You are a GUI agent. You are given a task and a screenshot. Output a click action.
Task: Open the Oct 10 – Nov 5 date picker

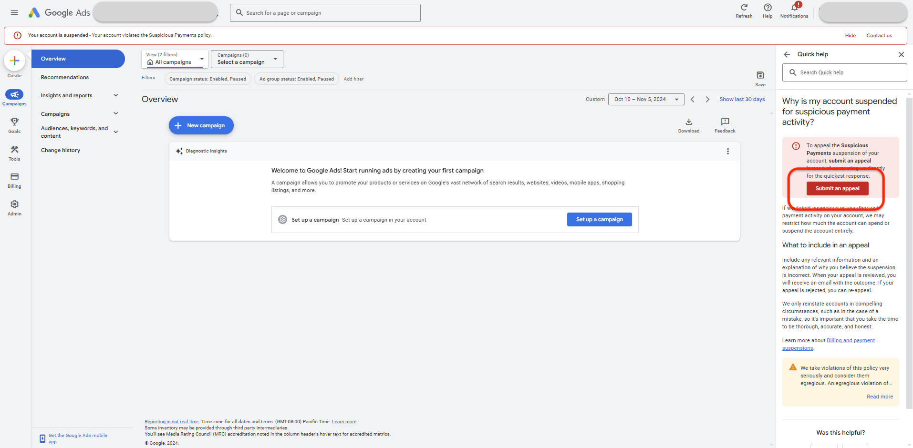(x=646, y=99)
